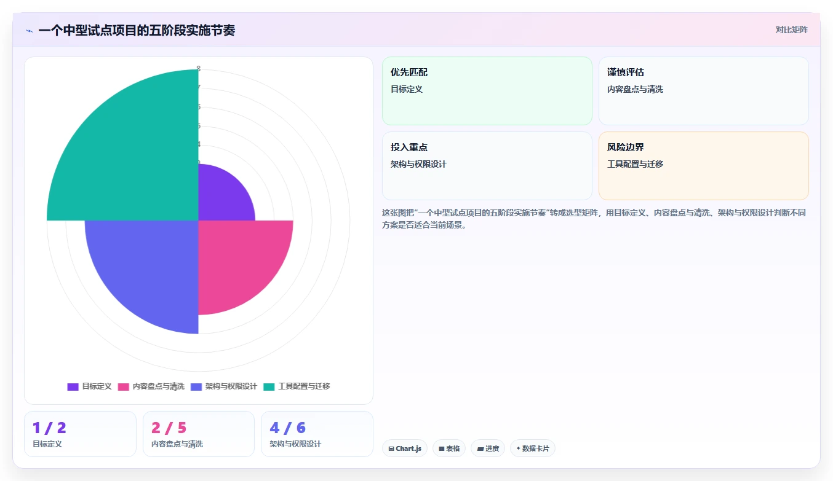
Task: Open the 风险边界 card
Action: pos(703,166)
